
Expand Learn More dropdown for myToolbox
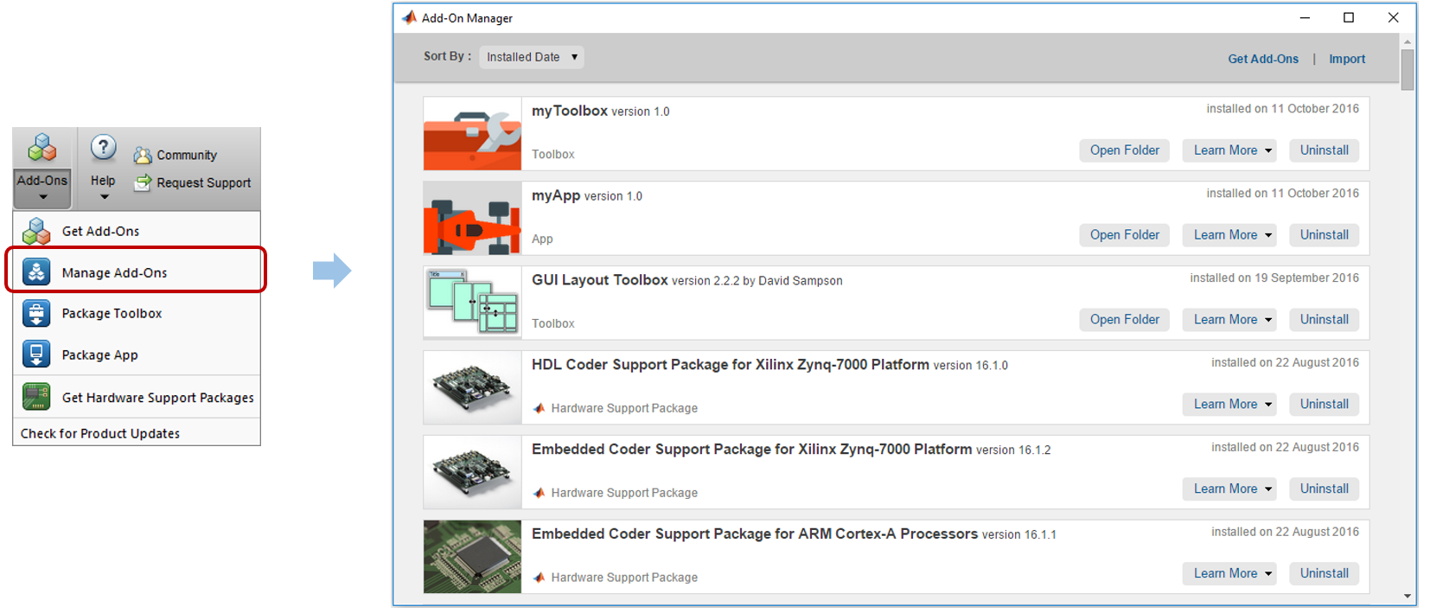(x=1267, y=150)
